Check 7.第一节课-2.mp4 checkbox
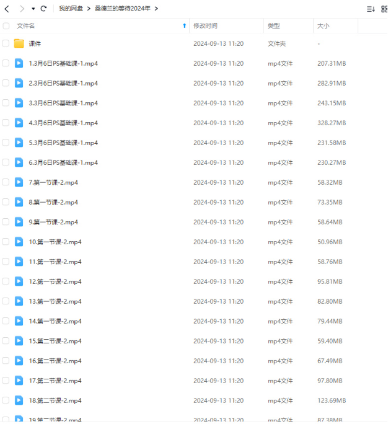The width and height of the screenshot is (388, 424). click(6, 182)
